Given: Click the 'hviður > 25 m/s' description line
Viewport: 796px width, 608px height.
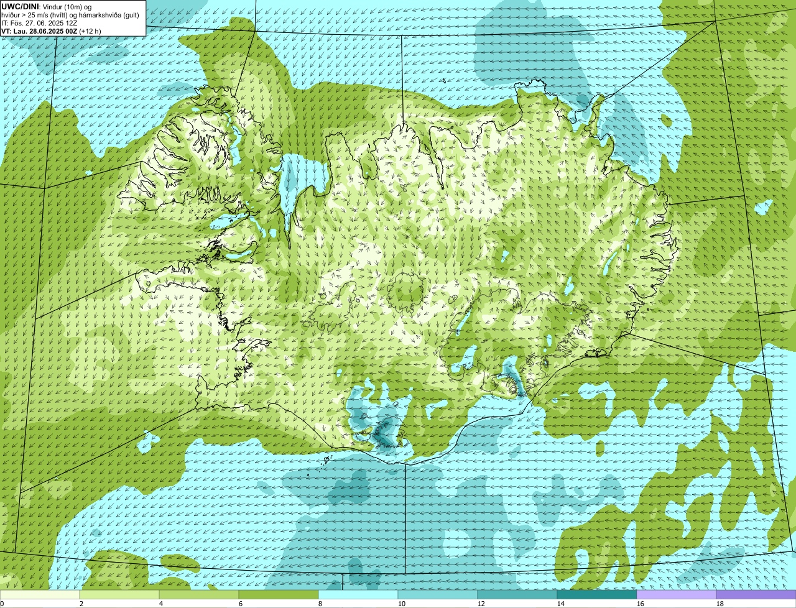Looking at the screenshot, I should click(x=70, y=15).
